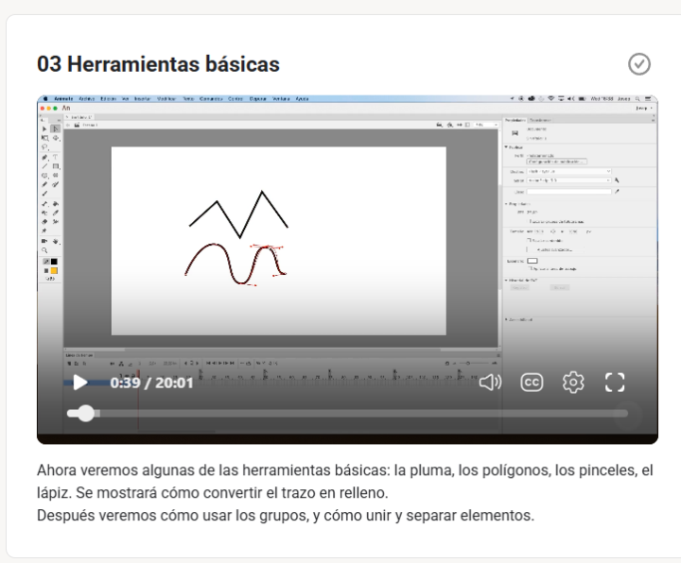Click the sentence 'Se mostrará cómo convertir el trazo en relleno'
The height and width of the screenshot is (563, 681).
(231, 493)
